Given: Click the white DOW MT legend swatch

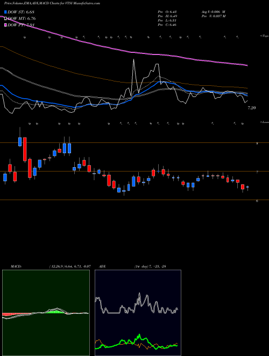Looking at the screenshot, I should tap(5, 18).
